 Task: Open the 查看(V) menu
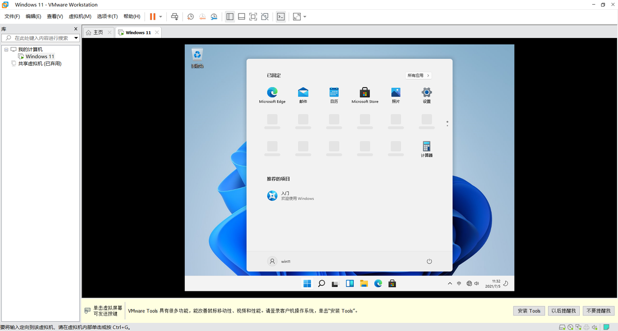pos(55,16)
